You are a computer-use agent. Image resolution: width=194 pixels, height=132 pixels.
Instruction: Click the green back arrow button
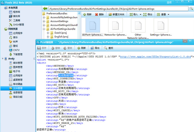pos(45,9)
